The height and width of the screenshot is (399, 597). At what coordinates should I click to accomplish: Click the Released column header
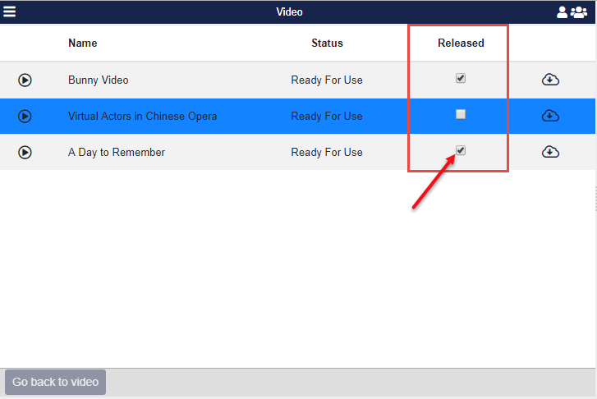461,43
